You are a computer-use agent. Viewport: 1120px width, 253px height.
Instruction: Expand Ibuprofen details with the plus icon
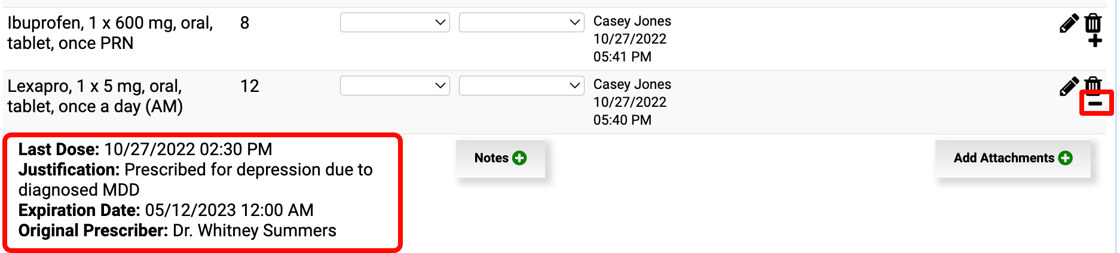1095,41
